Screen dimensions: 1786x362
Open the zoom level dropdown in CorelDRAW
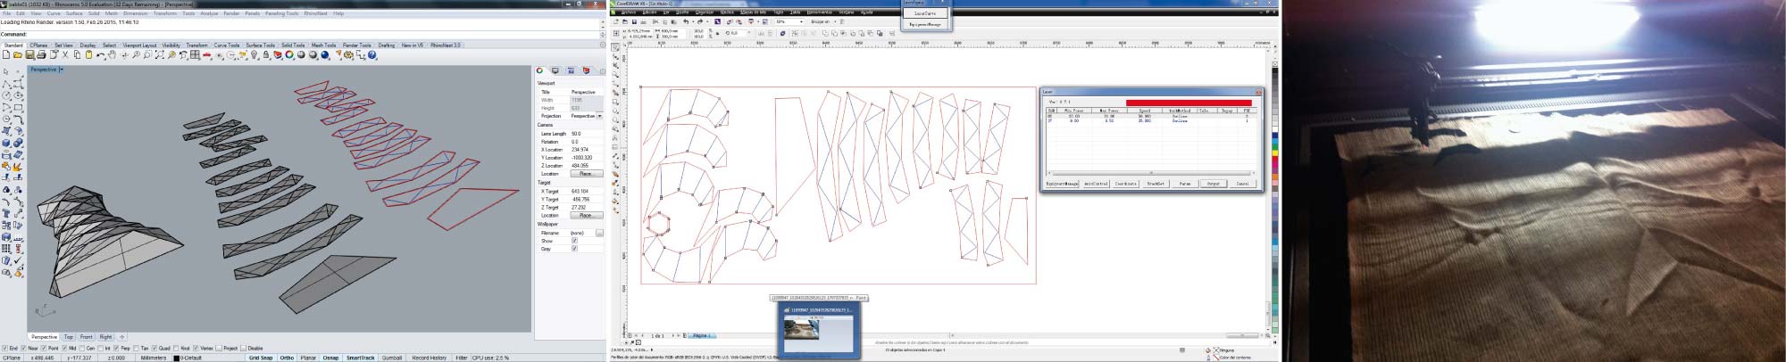[802, 21]
